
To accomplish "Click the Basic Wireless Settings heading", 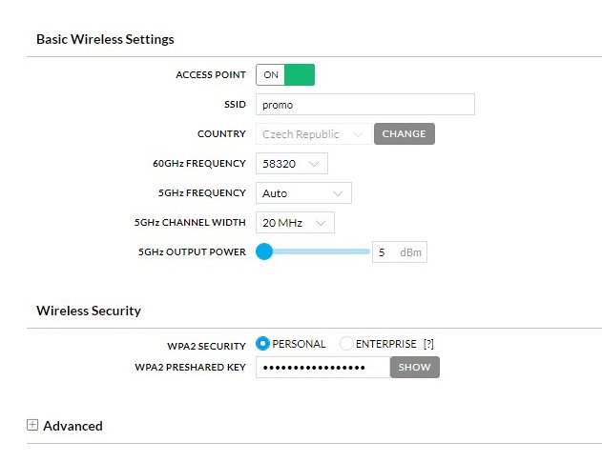I will (x=105, y=39).
